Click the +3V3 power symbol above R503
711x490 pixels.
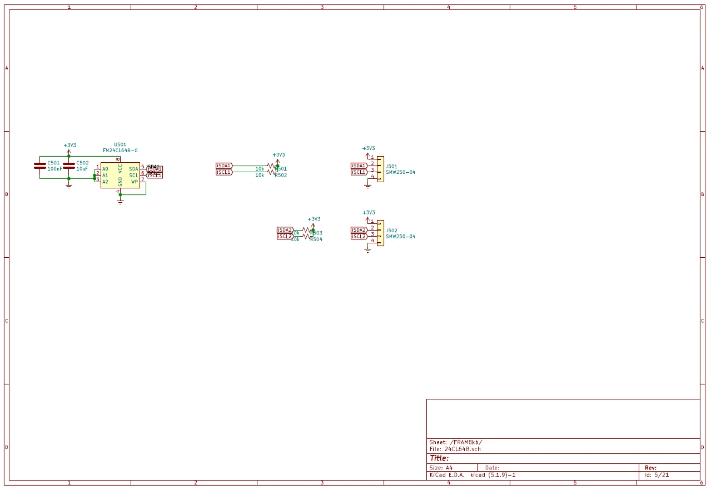click(x=313, y=222)
